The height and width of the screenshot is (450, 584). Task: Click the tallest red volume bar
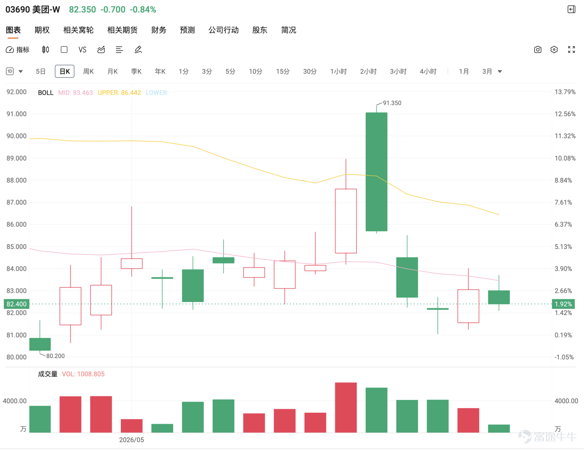[346, 408]
